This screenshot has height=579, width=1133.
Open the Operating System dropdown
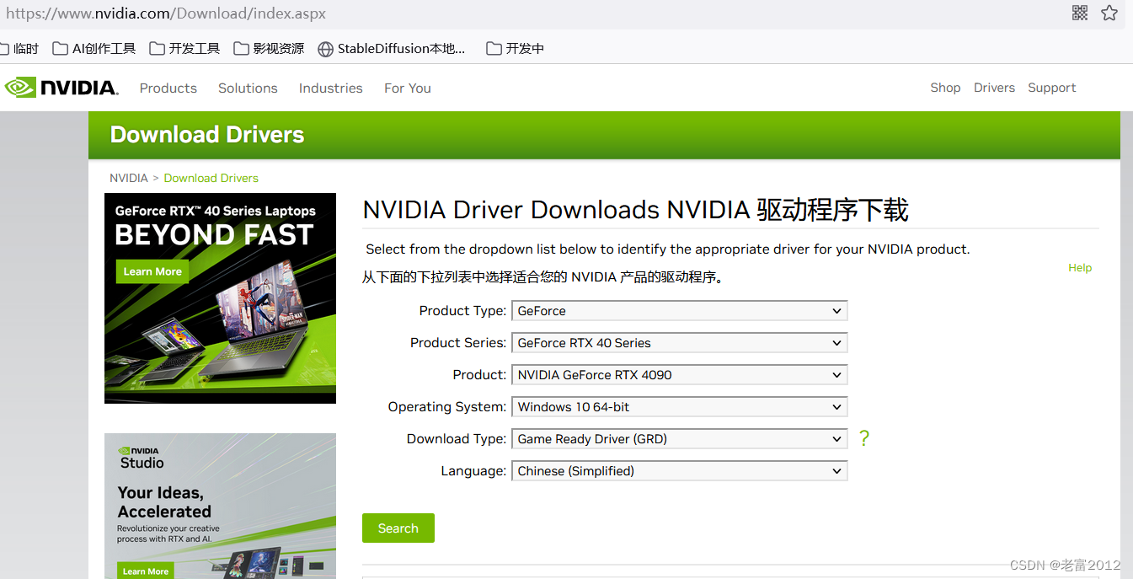[679, 407]
